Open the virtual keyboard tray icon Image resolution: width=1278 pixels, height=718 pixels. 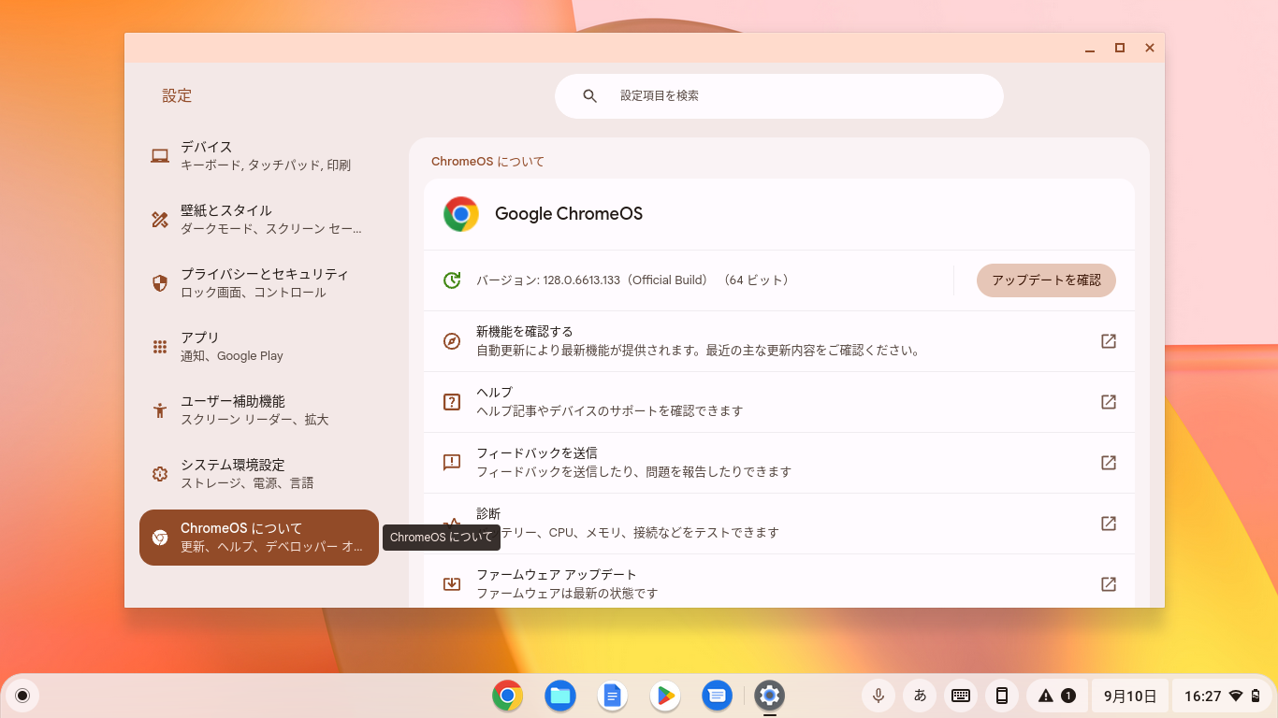(x=960, y=696)
